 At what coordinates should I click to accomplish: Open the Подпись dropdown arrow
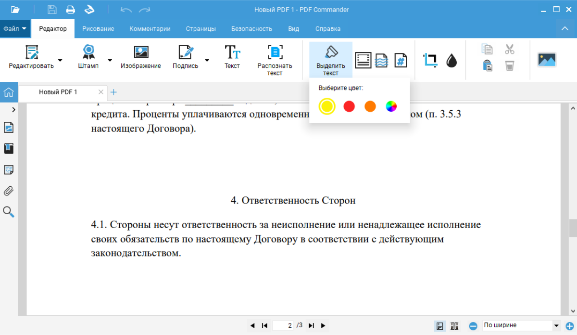[x=207, y=60]
